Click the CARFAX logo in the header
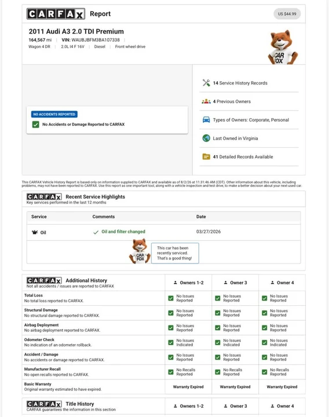Viewport: 329px width, 417px height. [56, 14]
